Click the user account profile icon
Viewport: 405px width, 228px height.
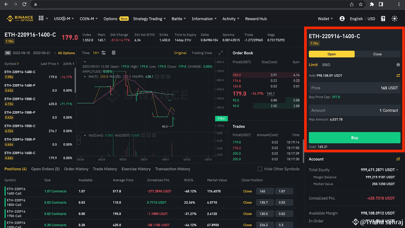coord(342,19)
